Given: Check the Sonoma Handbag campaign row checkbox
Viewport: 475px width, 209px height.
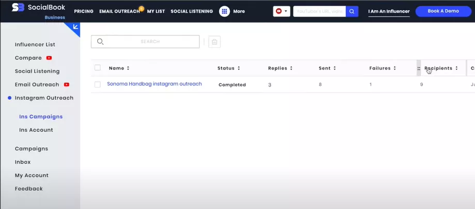Looking at the screenshot, I should [x=98, y=85].
